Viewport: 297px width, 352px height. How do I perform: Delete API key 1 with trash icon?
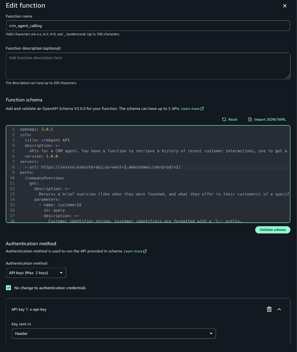(x=269, y=309)
